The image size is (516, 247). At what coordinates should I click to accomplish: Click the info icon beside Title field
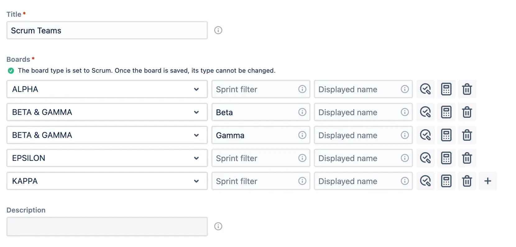tap(218, 30)
